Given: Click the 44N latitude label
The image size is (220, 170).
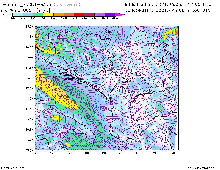Looking at the screenshot, I should (31, 57).
